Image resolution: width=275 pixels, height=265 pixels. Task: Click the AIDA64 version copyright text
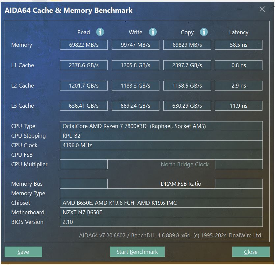coord(171,235)
